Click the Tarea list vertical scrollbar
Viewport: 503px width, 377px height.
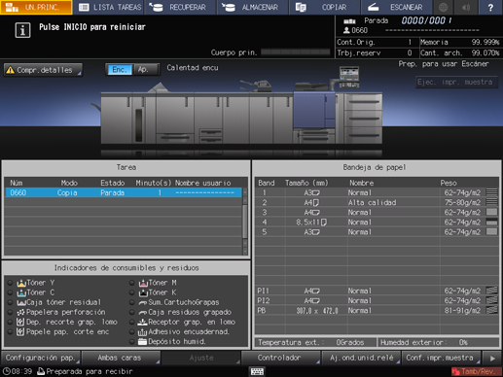click(245, 222)
